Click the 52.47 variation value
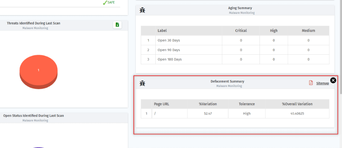342x148 pixels. [208, 114]
